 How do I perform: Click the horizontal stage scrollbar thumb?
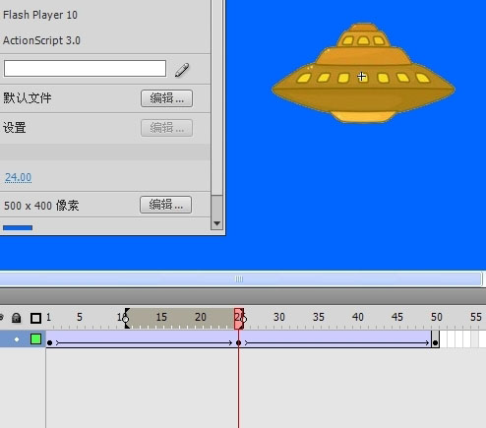point(240,279)
